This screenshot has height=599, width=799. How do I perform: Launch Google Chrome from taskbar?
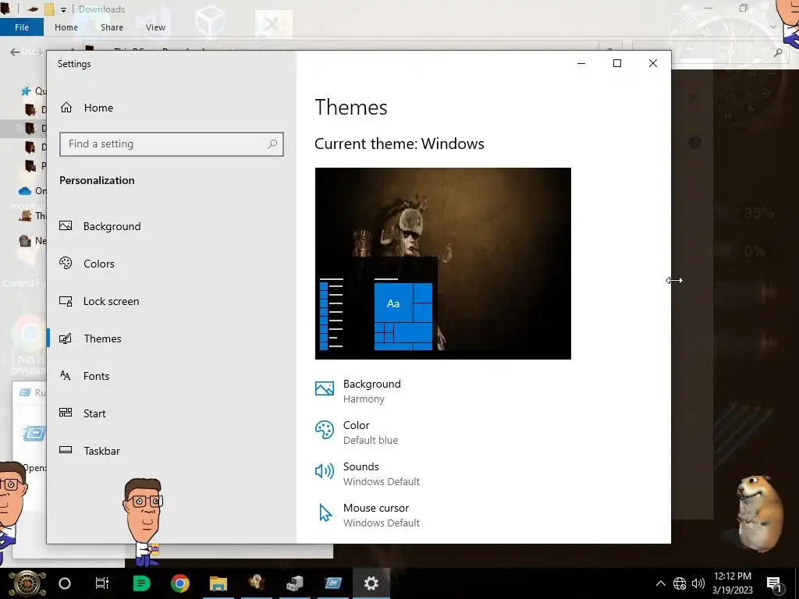pyautogui.click(x=180, y=583)
